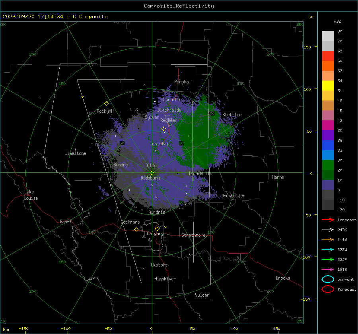The width and height of the screenshot is (358, 334).
Task: Click the 18TS legend label
Action: coord(342,270)
